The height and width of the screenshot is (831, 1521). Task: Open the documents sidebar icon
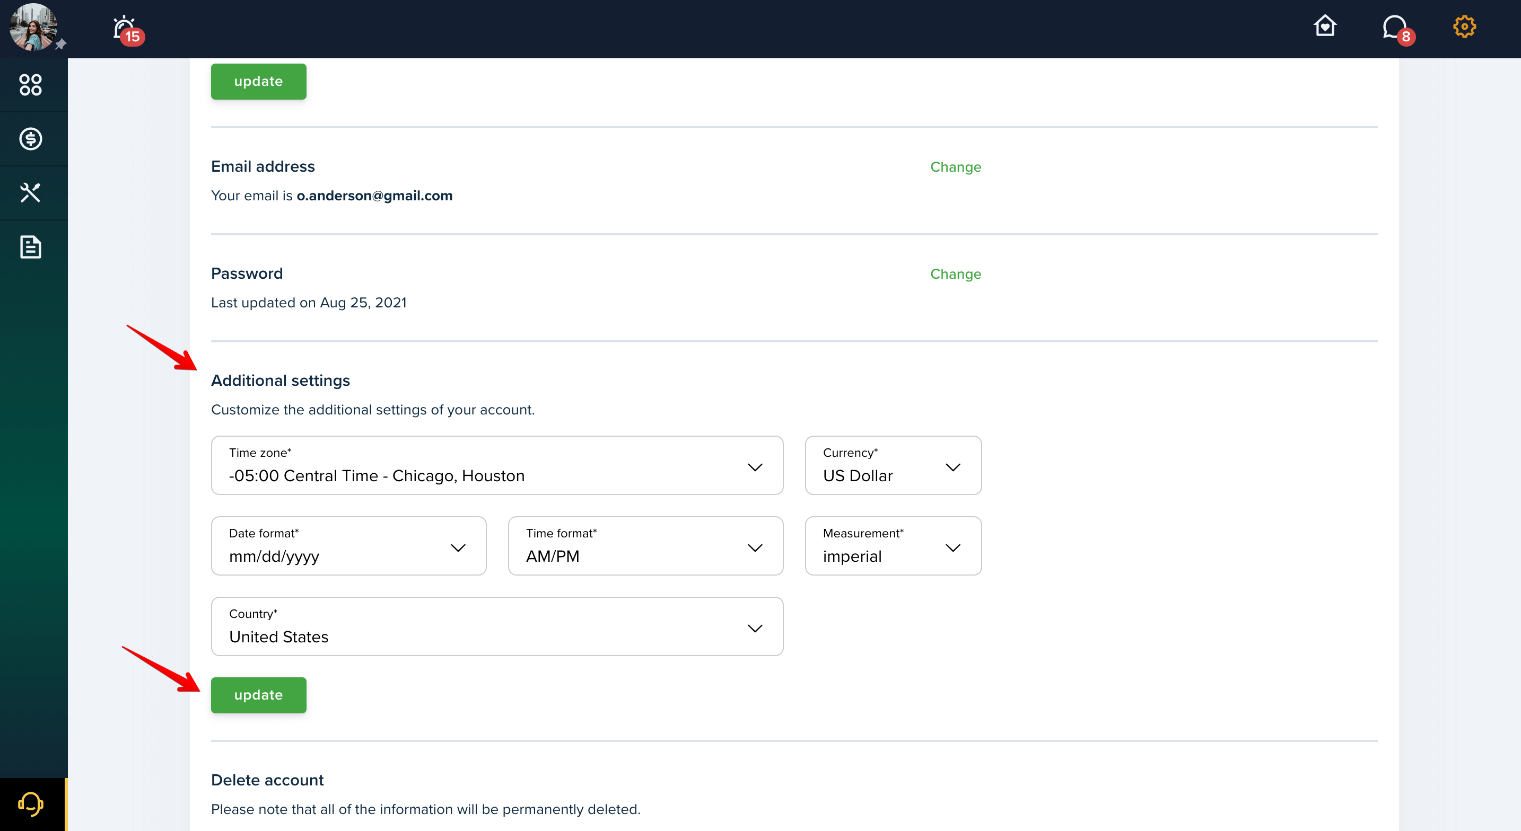[31, 247]
